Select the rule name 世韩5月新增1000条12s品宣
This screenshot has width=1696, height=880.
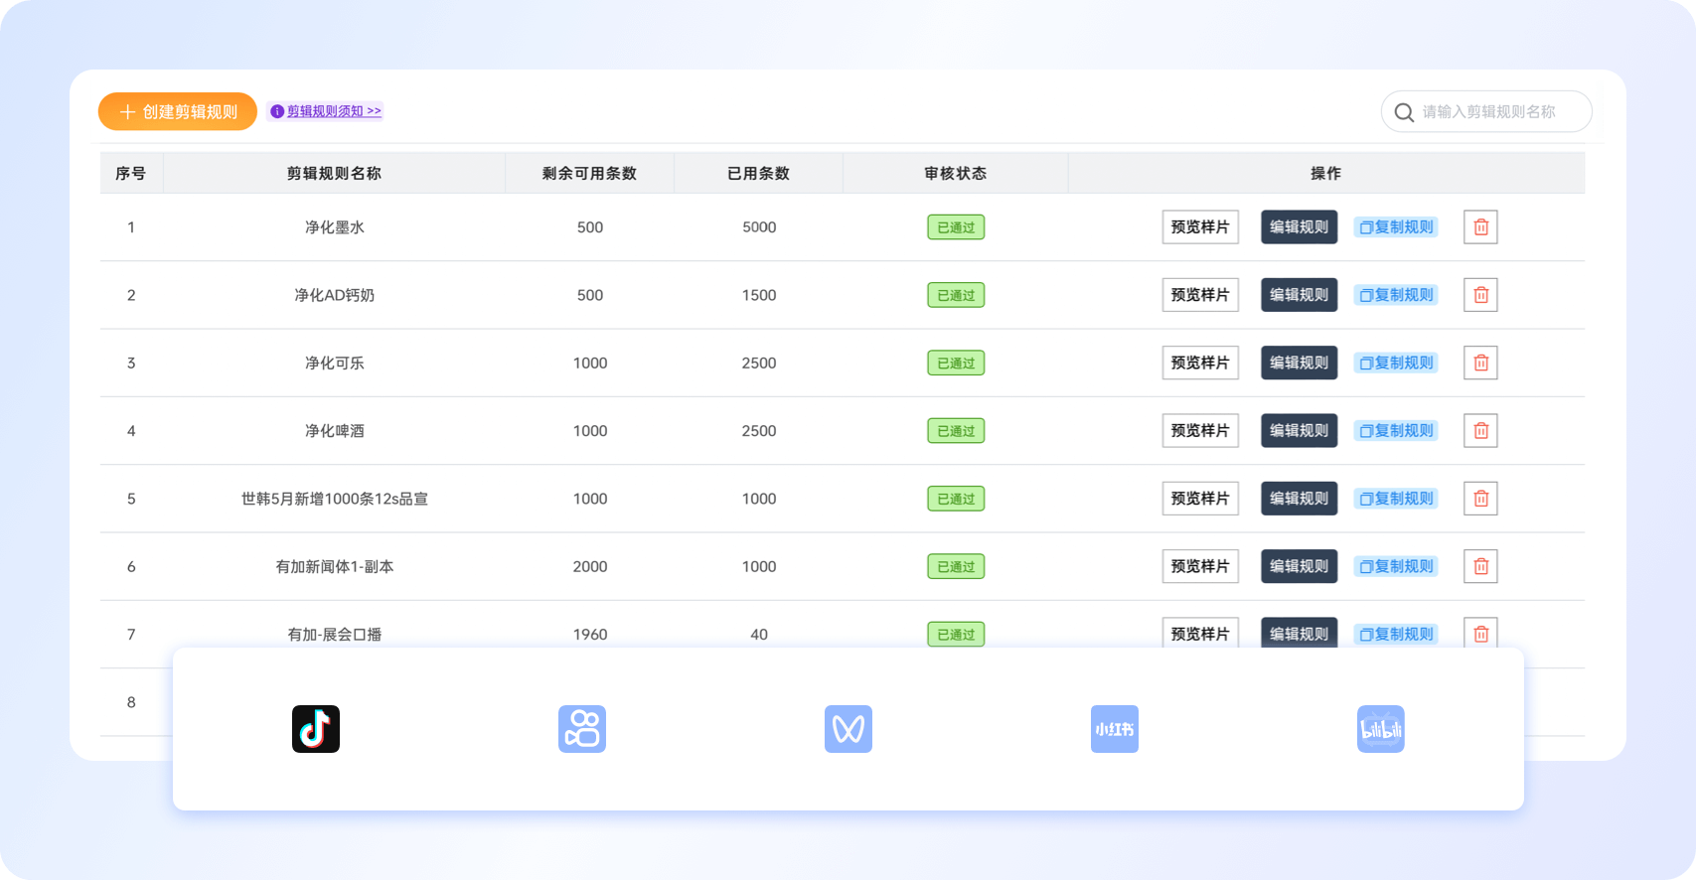coord(335,499)
